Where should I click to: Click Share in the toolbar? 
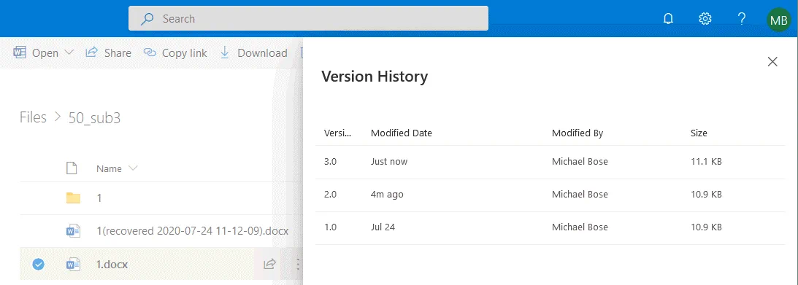click(x=108, y=52)
